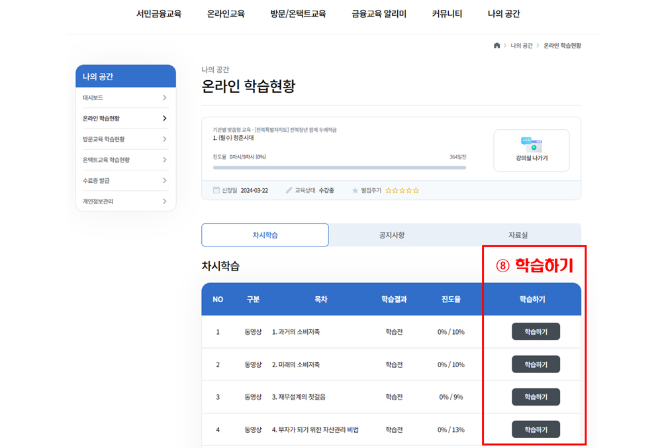Click 수강중 education status value
Screen dimensions: 662x448
click(326, 191)
